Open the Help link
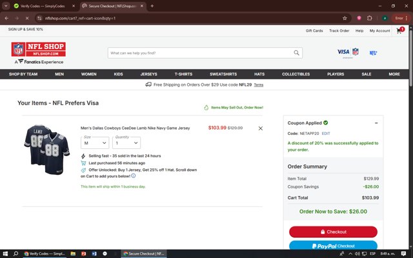This screenshot has height=258, width=413. pos(359,31)
